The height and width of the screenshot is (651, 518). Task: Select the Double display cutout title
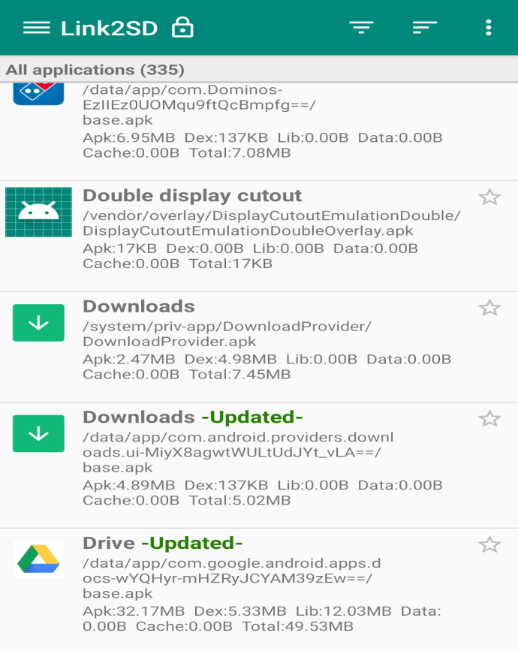point(192,195)
